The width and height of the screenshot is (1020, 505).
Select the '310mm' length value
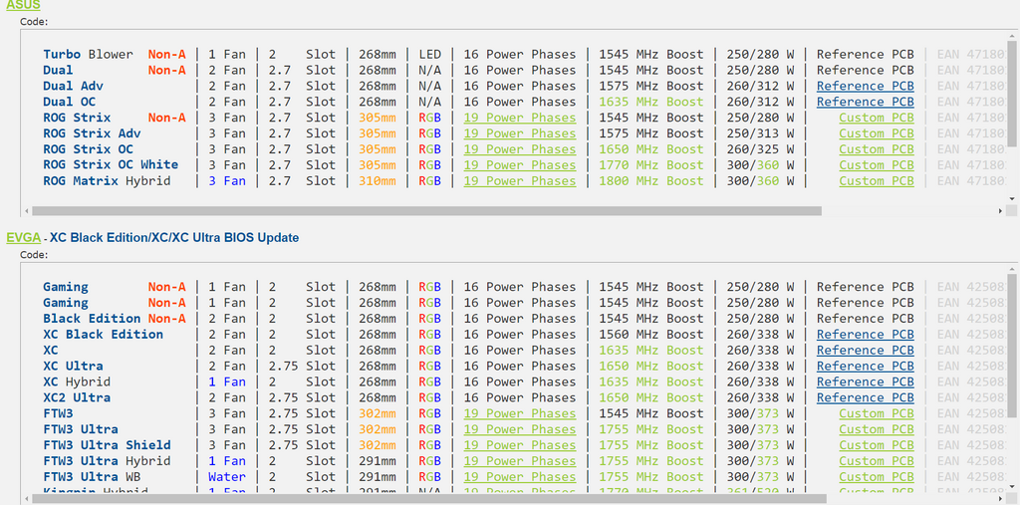(378, 181)
